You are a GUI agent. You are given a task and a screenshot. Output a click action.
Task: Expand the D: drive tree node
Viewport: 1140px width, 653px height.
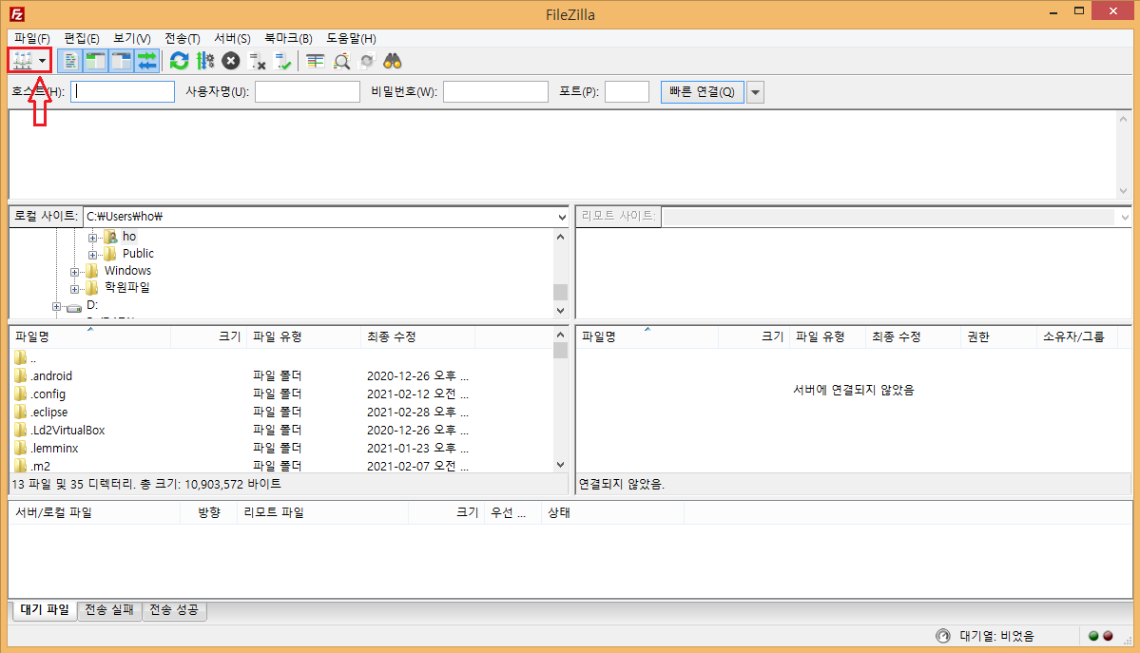(56, 307)
